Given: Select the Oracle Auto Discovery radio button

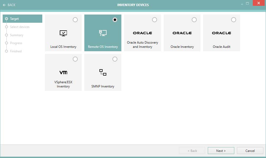Looking at the screenshot, I should [x=154, y=20].
